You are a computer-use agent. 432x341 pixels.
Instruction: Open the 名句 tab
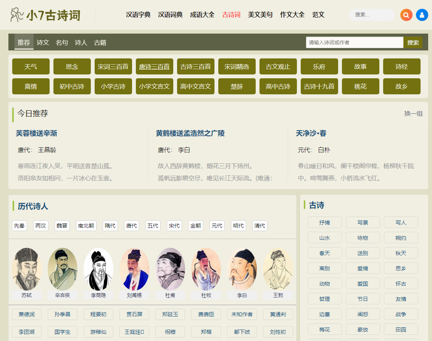pyautogui.click(x=62, y=42)
